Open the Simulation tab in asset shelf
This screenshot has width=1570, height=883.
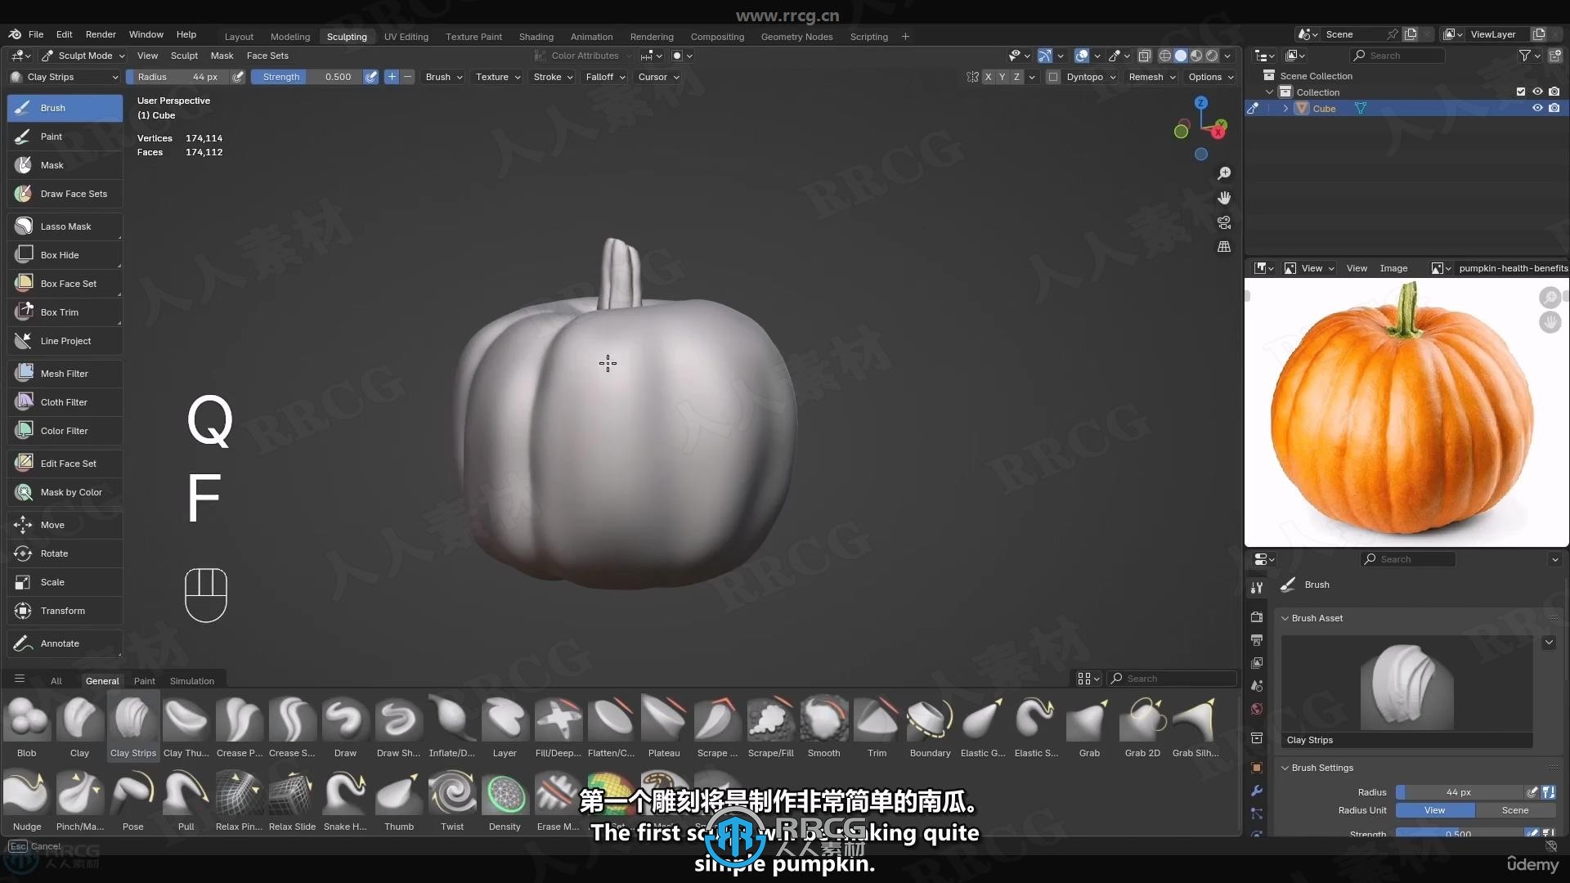[192, 681]
